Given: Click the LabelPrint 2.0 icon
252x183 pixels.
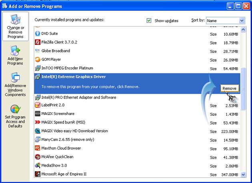Looking at the screenshot, I should [x=38, y=105].
